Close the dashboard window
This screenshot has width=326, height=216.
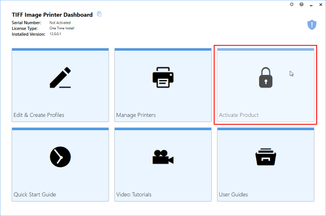click(x=321, y=5)
